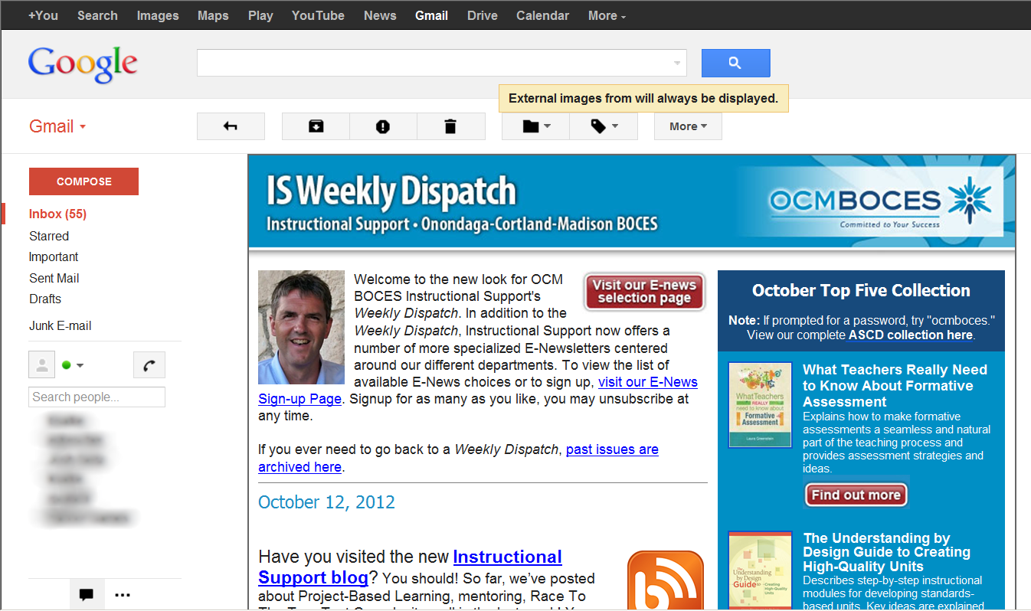This screenshot has height=611, width=1031.
Task: Click the Formative Assessment book cover
Action: (760, 405)
